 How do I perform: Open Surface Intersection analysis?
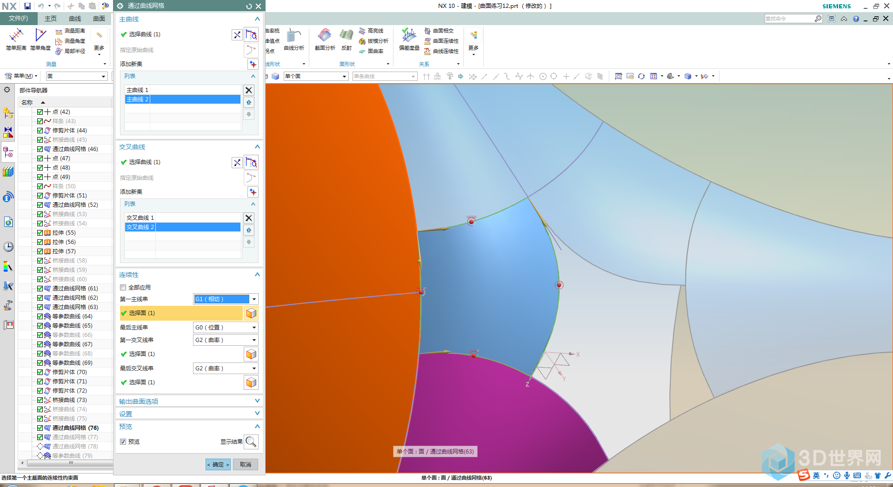(439, 31)
